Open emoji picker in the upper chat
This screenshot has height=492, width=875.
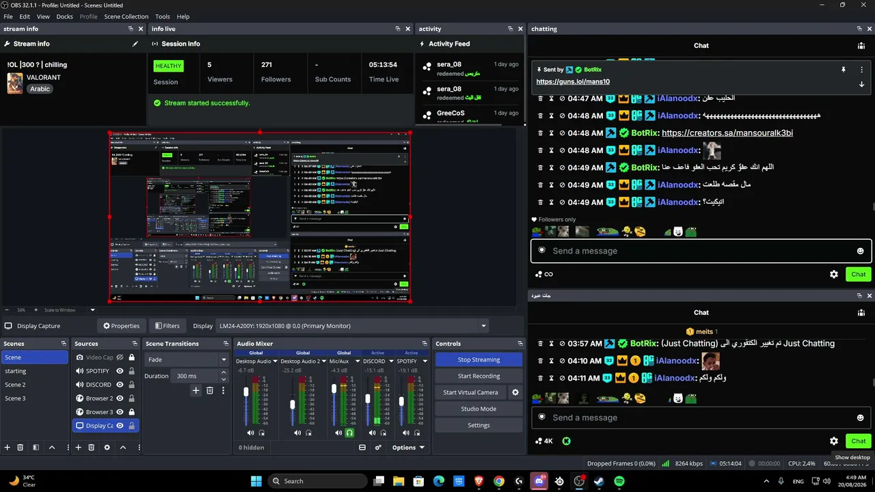pyautogui.click(x=860, y=251)
